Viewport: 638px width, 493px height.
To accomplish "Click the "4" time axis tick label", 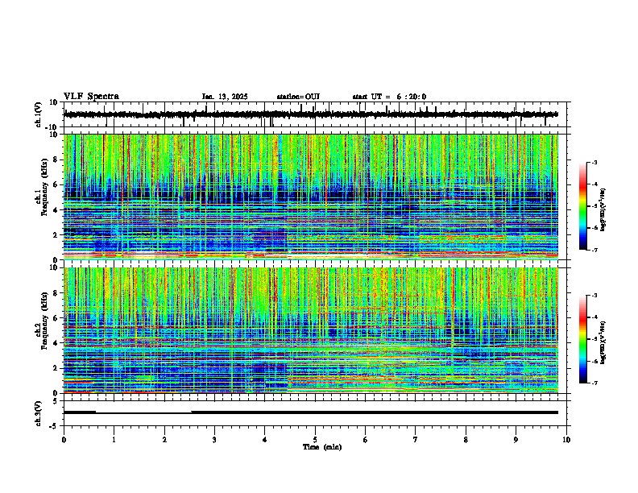I will pyautogui.click(x=265, y=440).
